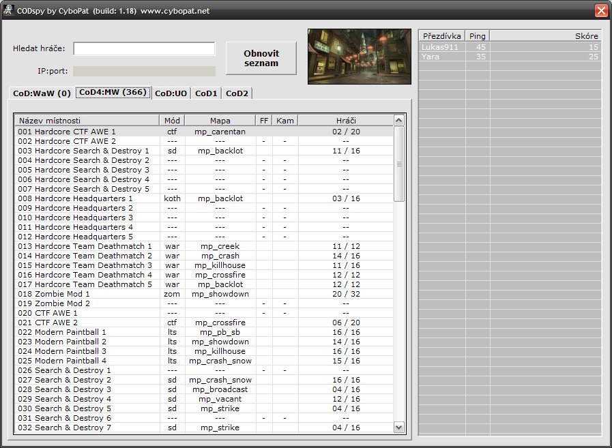Select 015 Hardcore Team Deathmatch 3

click(x=204, y=265)
